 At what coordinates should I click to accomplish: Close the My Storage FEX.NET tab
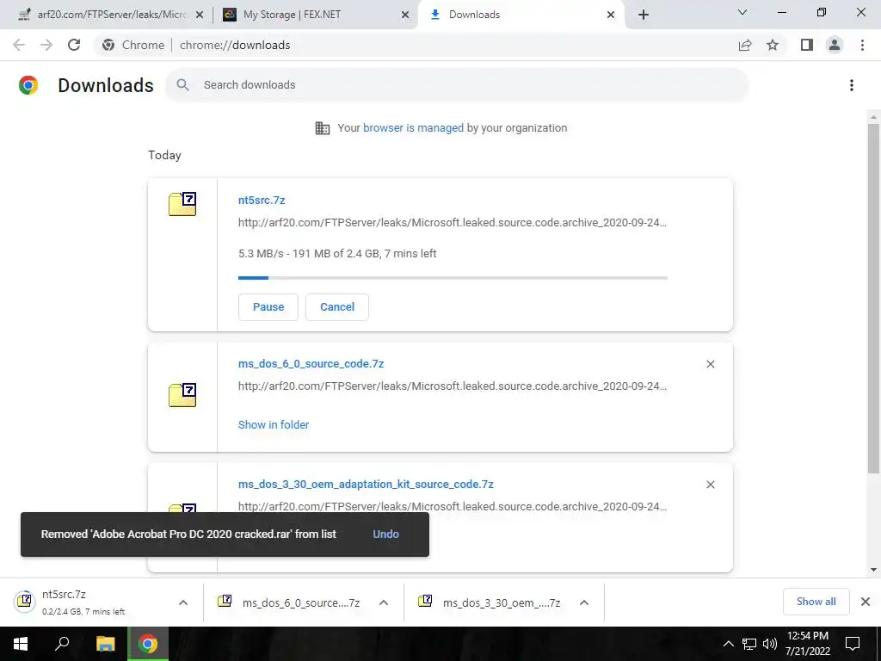[405, 15]
